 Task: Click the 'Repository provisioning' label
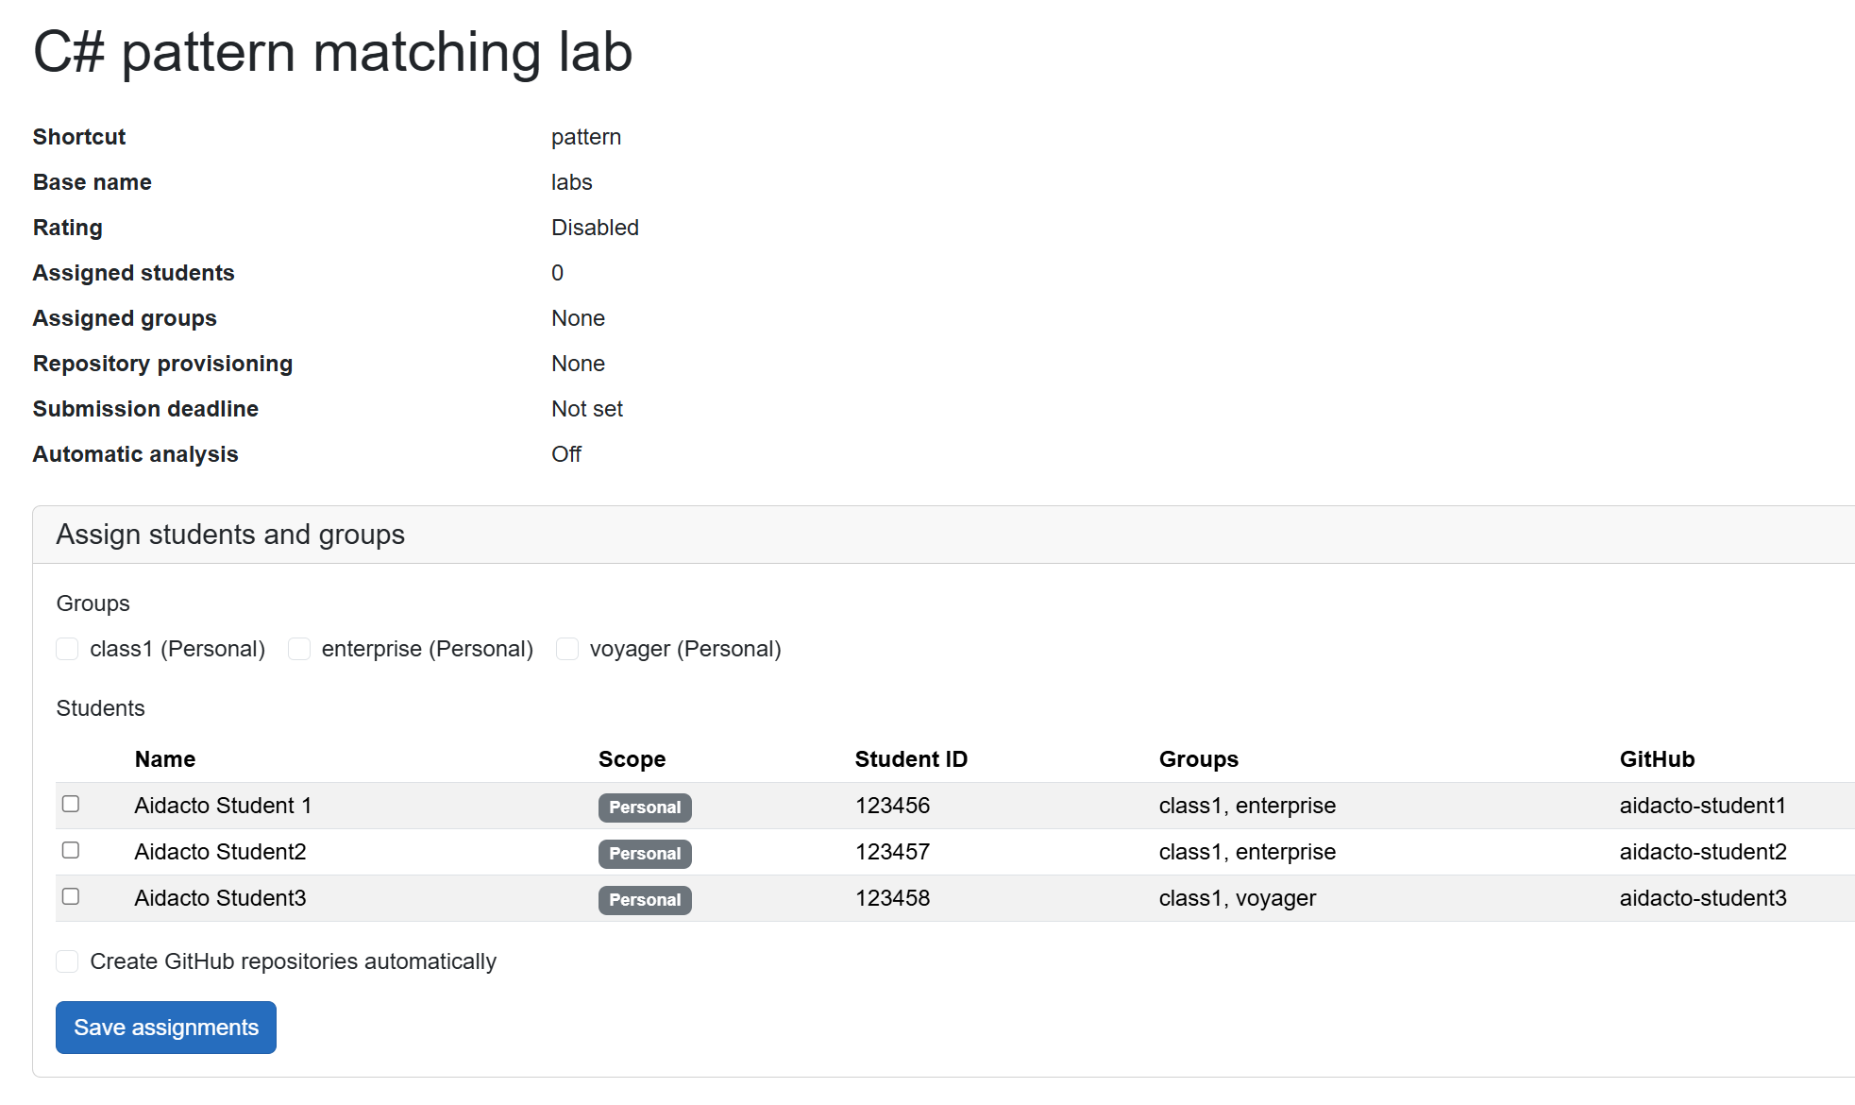(162, 364)
